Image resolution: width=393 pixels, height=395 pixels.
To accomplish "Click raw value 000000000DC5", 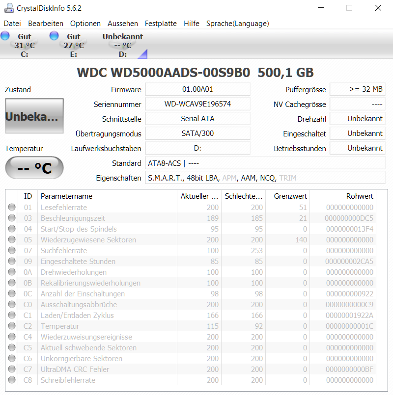I will coord(349,218).
